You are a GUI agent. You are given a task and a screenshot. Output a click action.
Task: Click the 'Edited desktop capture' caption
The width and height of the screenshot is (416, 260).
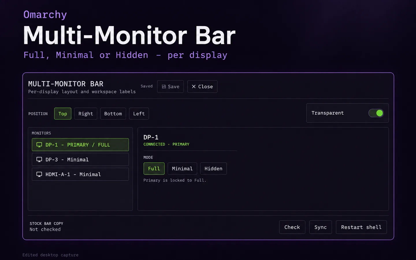(x=51, y=255)
